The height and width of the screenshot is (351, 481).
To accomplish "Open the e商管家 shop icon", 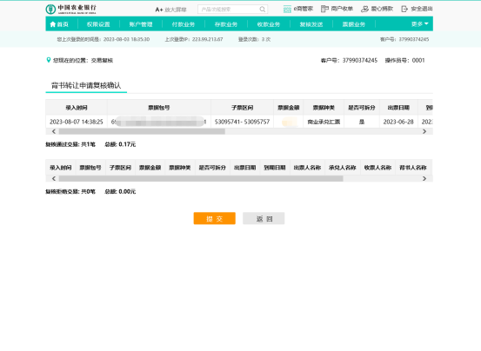I will point(287,9).
